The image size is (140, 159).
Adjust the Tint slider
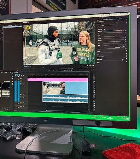point(114,33)
